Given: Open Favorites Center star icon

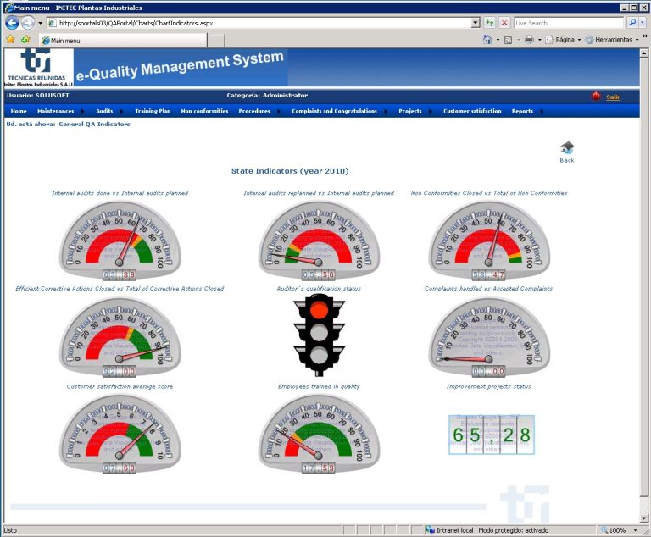Looking at the screenshot, I should coord(10,40).
